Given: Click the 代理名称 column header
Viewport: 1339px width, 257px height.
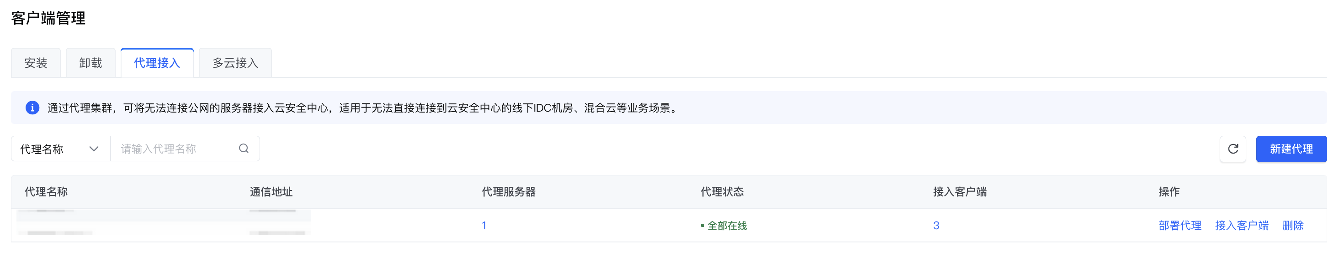Looking at the screenshot, I should 46,192.
